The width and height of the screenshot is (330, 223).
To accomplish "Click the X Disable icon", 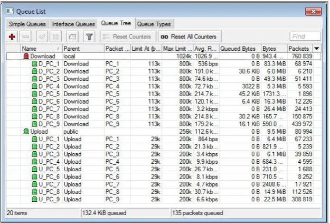I will pos(55,36).
